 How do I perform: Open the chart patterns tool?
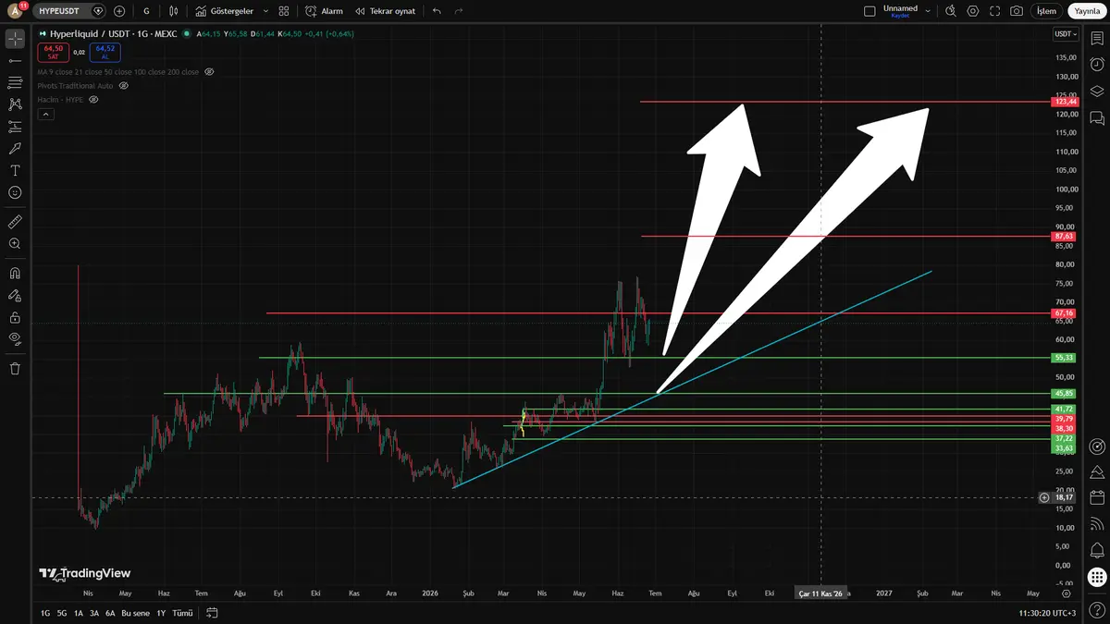pyautogui.click(x=15, y=104)
